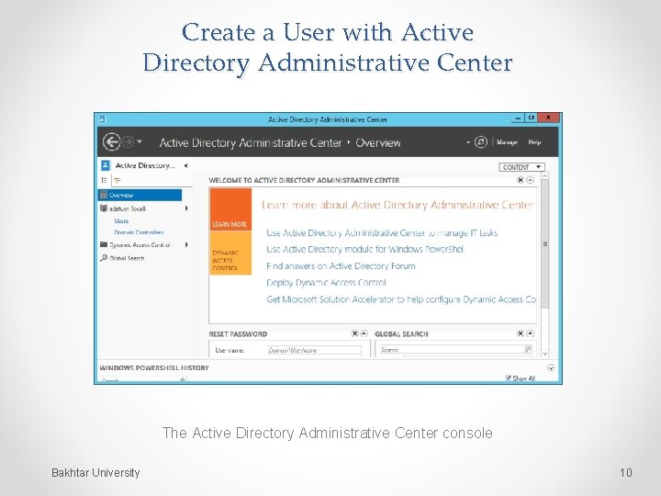Viewport: 661px width, 496px height.
Task: Click the Global Search text field
Action: pos(451,350)
